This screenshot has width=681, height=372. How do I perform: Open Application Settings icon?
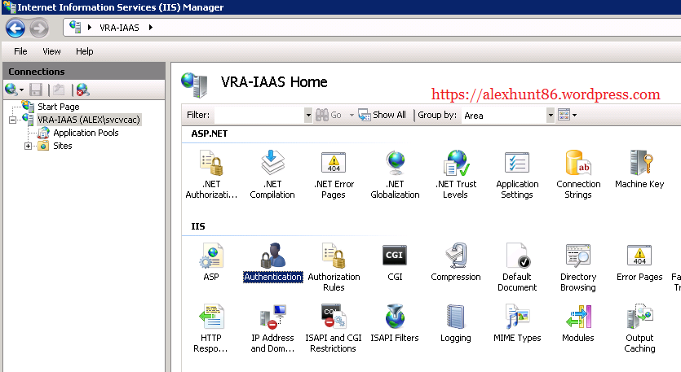(x=517, y=174)
